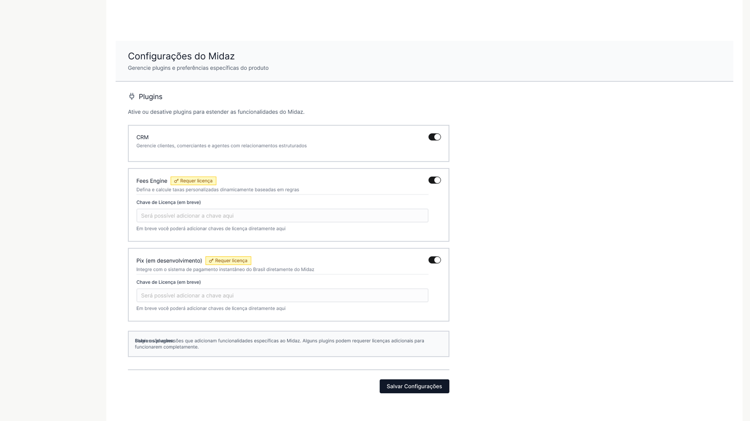This screenshot has height=421, width=750.
Task: Click 'Em breve você poderá' hint under Fees Engine
Action: (211, 229)
